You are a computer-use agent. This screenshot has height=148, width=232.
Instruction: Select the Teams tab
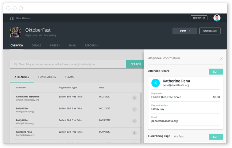69,77
